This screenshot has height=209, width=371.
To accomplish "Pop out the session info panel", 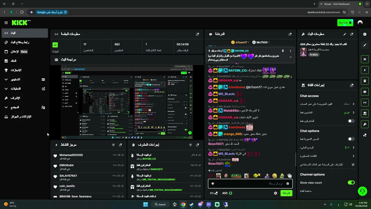I will [x=197, y=34].
